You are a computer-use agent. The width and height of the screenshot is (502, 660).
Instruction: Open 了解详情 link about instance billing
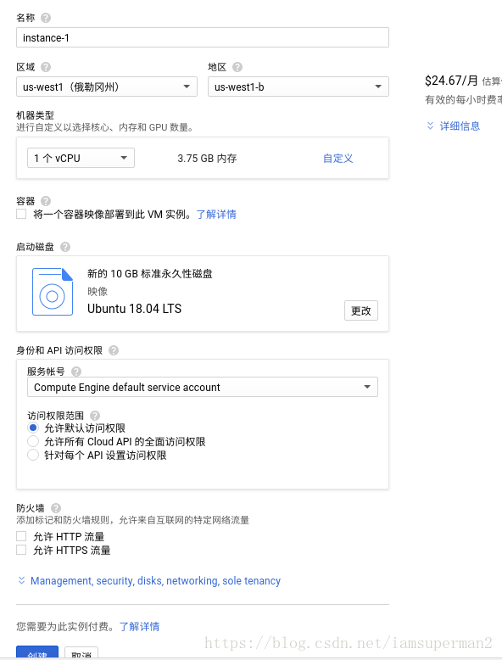(x=139, y=626)
